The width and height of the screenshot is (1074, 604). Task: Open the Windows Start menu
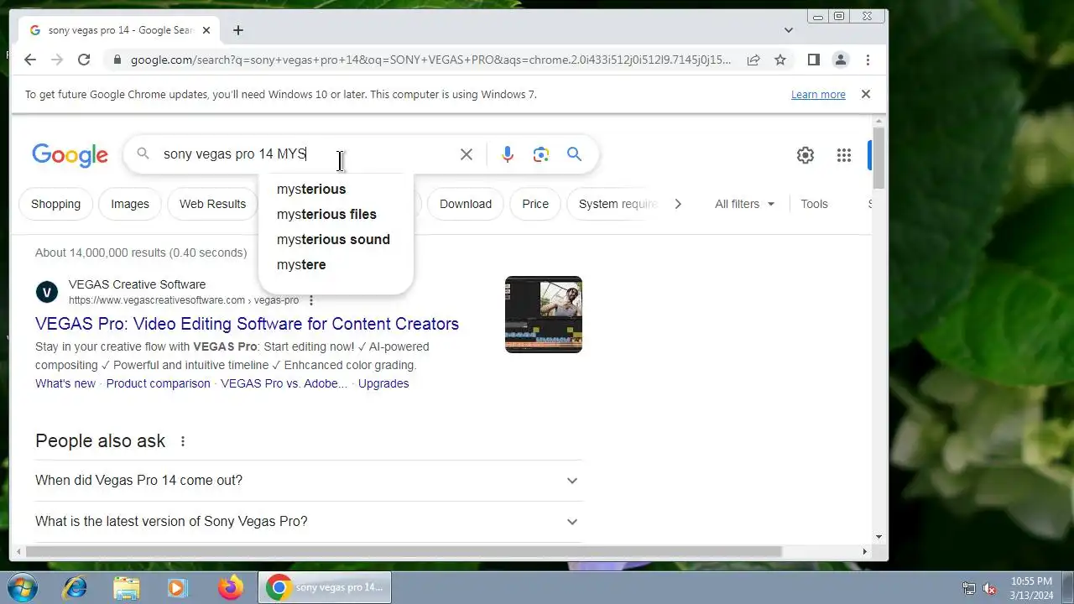[x=22, y=587]
